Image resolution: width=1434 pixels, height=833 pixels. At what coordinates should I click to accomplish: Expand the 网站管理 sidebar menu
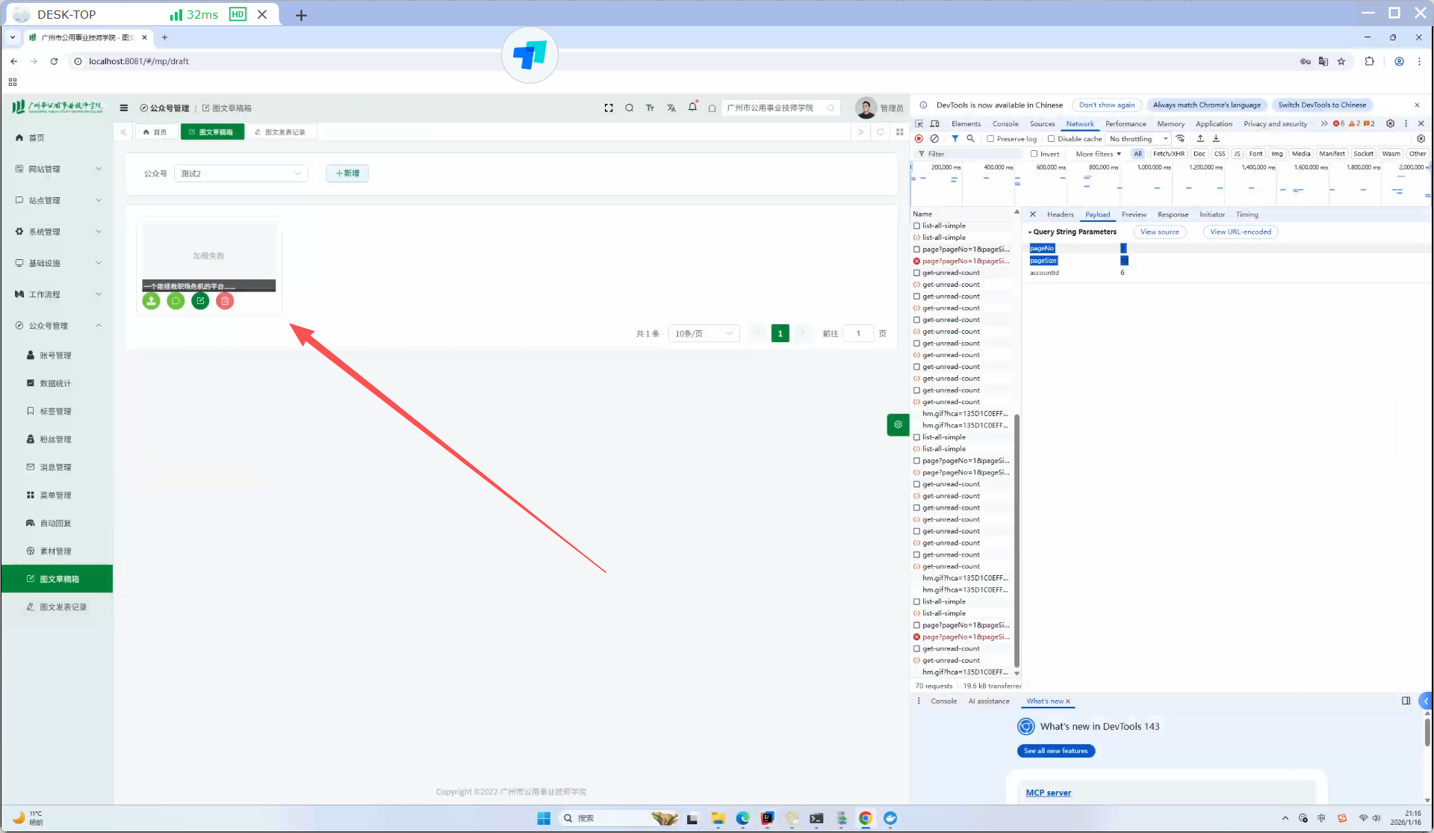[x=58, y=170]
